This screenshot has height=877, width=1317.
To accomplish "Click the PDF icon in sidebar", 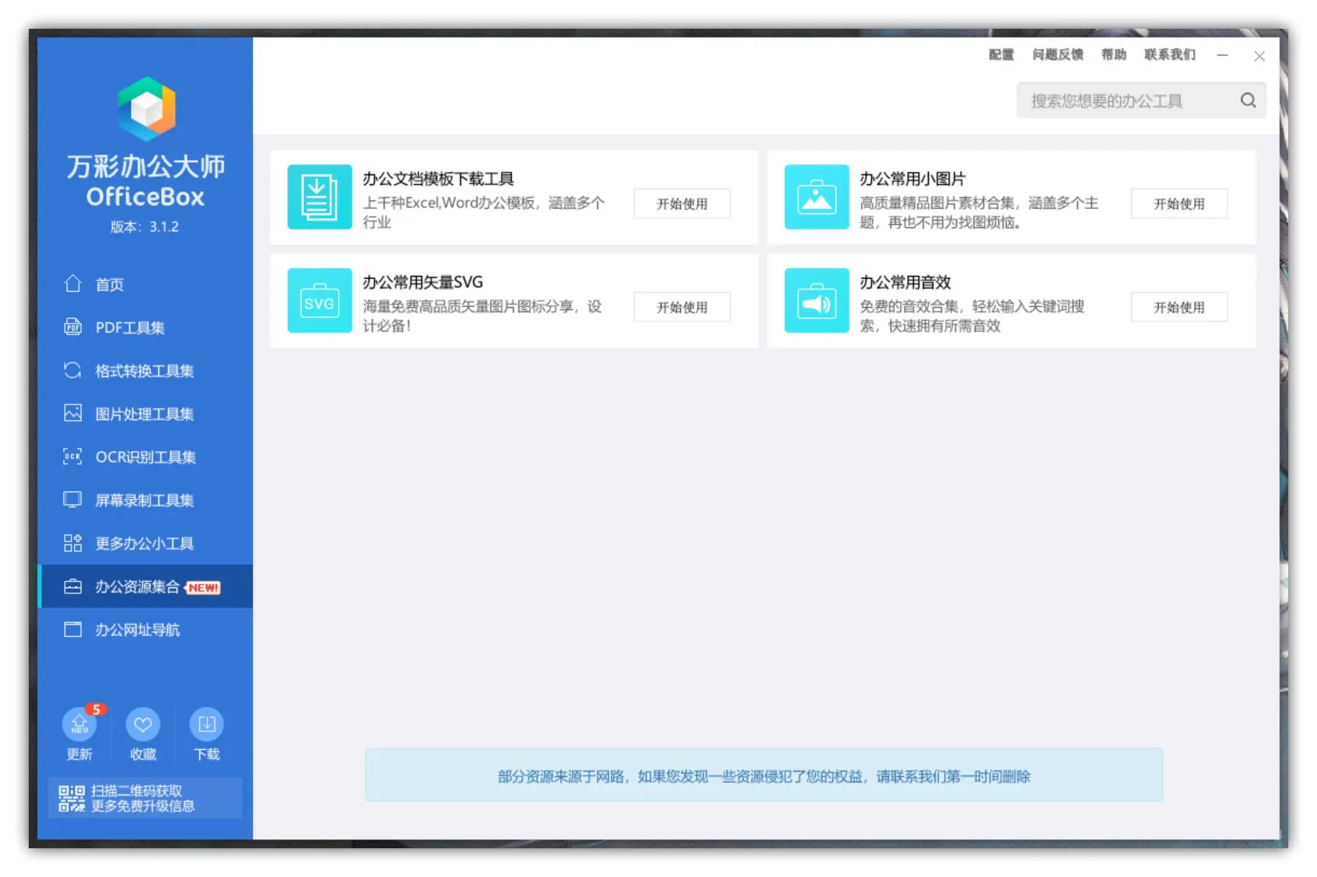I will coord(73,327).
